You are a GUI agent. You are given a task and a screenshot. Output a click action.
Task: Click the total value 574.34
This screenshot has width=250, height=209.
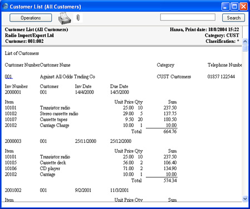(170, 181)
